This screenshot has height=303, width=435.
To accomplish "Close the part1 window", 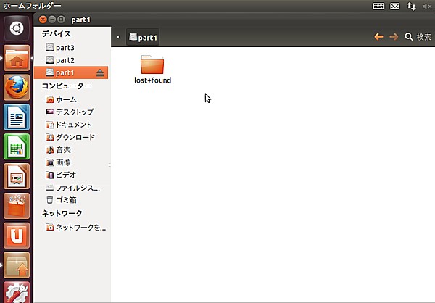I will pyautogui.click(x=43, y=20).
